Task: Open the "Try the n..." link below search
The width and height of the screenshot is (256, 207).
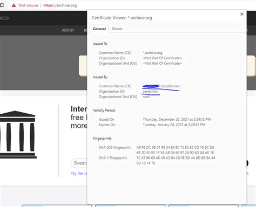Action: click(79, 174)
